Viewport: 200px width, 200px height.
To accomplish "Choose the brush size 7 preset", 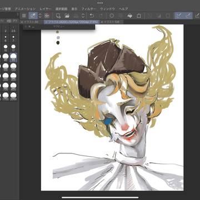I will 13,38.
